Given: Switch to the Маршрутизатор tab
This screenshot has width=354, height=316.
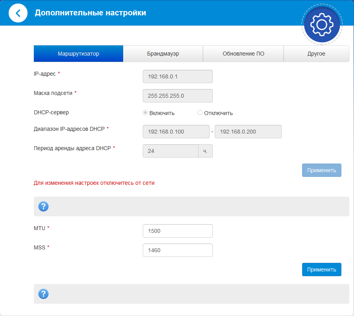Looking at the screenshot, I should 78,54.
